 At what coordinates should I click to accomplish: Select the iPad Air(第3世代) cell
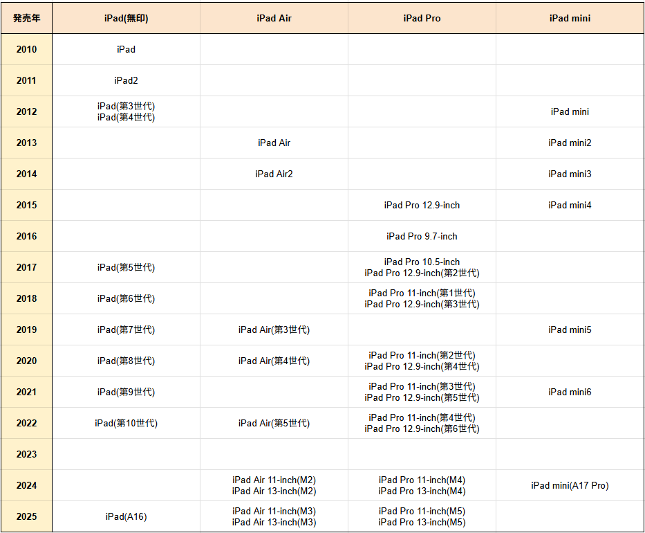coord(274,330)
